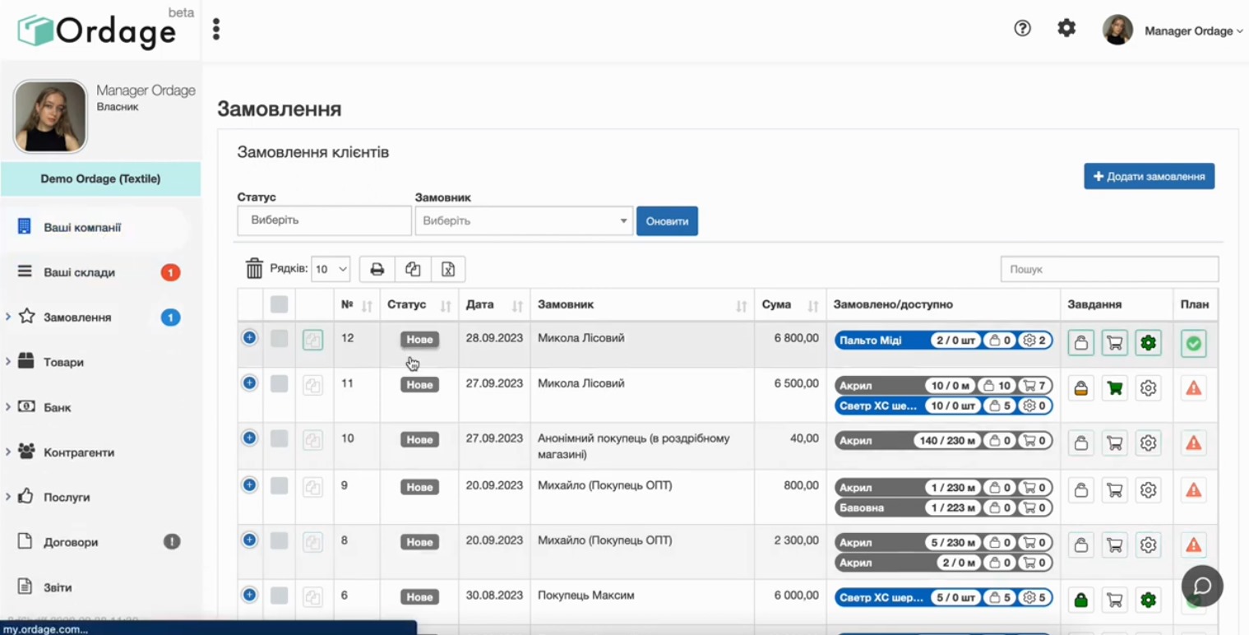This screenshot has width=1249, height=635.
Task: Click the Excel export icon
Action: pos(447,269)
